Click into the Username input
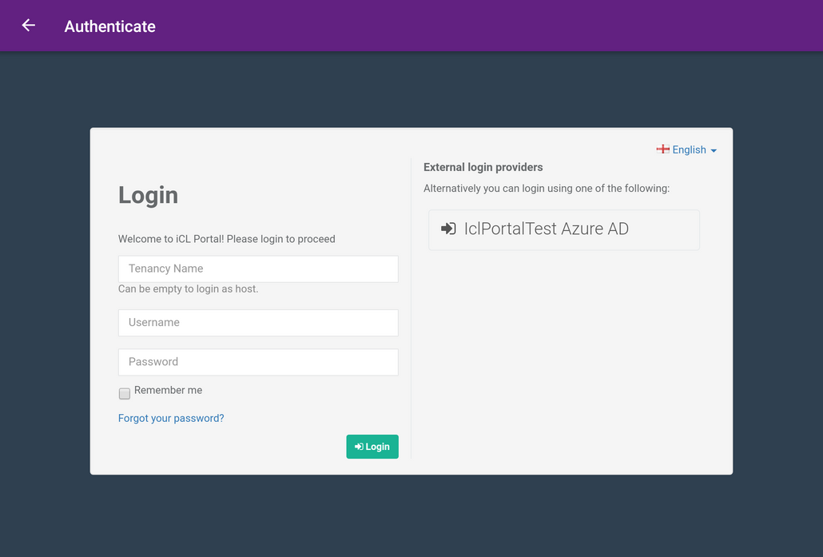The image size is (823, 557). pos(258,323)
